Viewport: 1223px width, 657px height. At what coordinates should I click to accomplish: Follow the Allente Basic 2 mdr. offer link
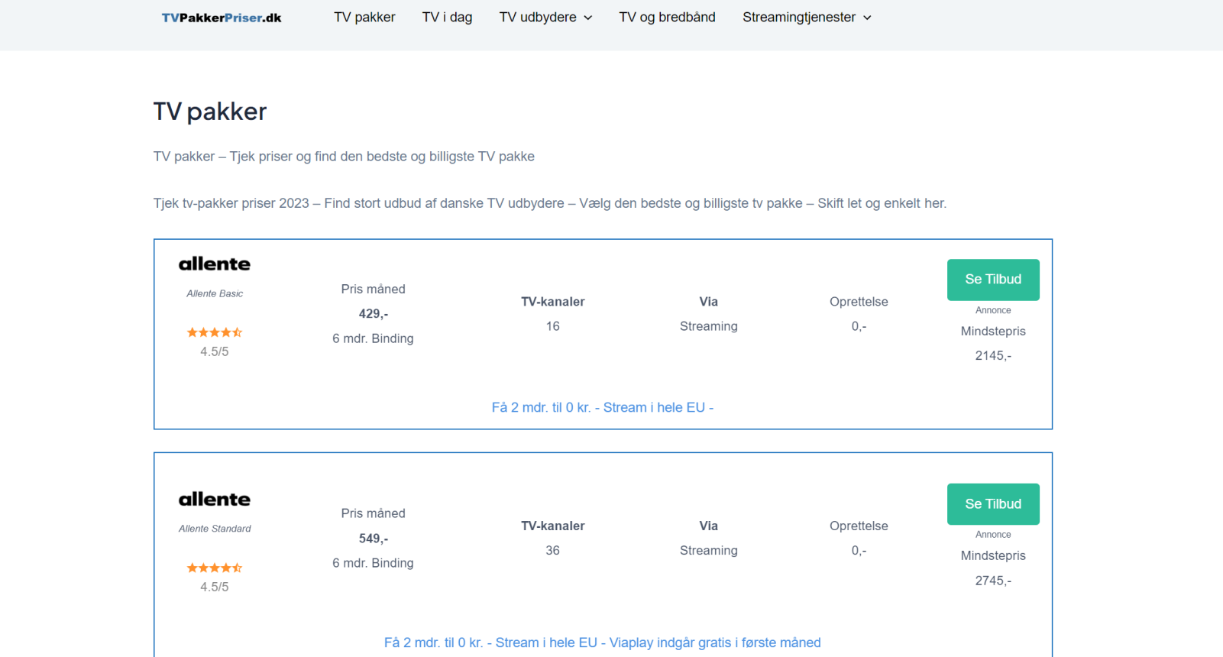(x=602, y=408)
